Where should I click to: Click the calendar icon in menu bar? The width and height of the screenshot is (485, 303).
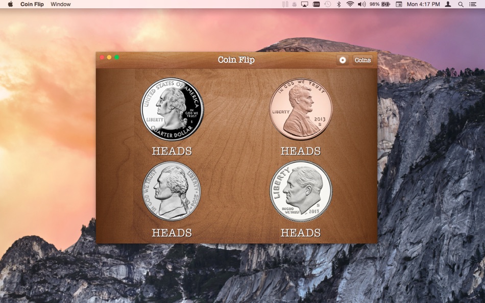(399, 4)
